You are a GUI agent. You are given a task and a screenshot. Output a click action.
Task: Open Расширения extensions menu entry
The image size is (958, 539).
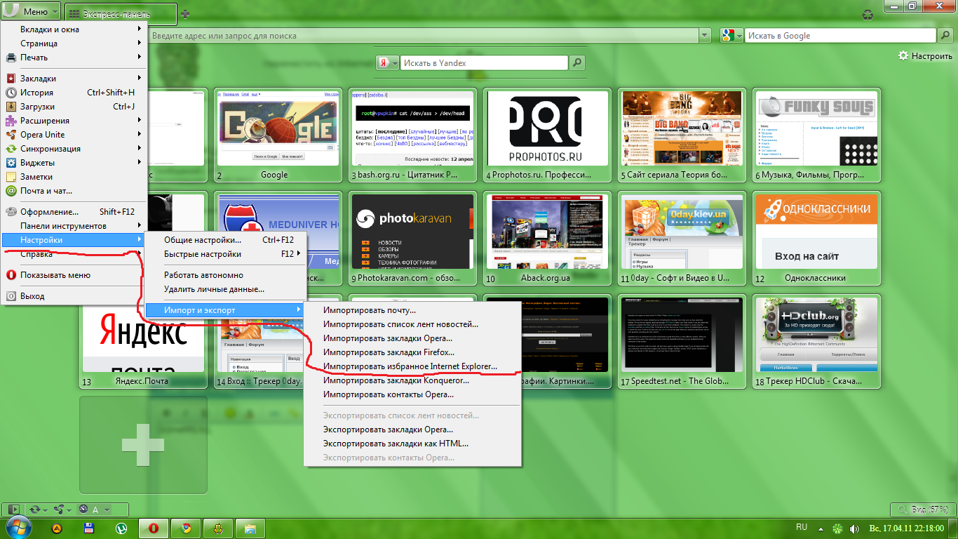(x=74, y=121)
